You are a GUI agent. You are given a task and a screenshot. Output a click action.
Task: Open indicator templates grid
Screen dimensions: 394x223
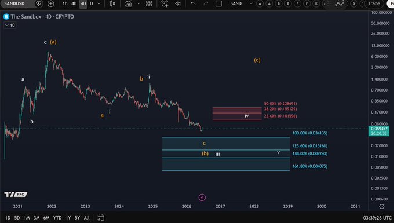pos(149,3)
